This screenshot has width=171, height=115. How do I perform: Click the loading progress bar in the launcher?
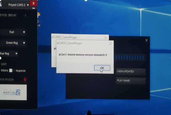[130, 57]
